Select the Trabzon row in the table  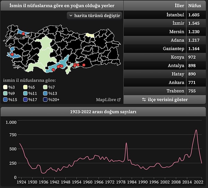[x=165, y=91]
